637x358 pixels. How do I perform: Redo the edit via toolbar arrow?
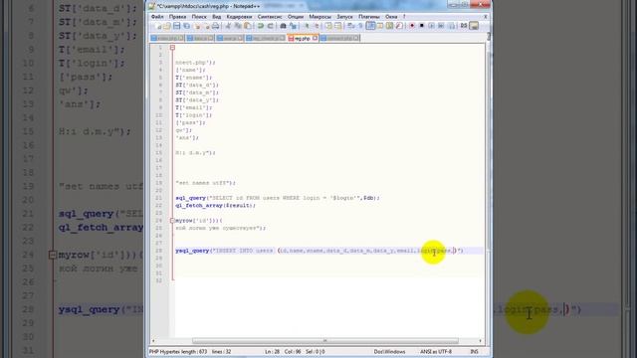(270, 26)
